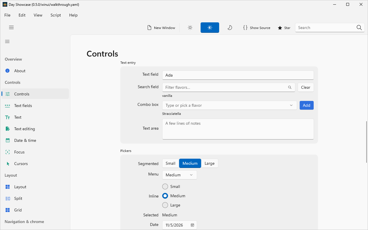The height and width of the screenshot is (230, 368).
Task: Open the View menu
Action: point(38,15)
